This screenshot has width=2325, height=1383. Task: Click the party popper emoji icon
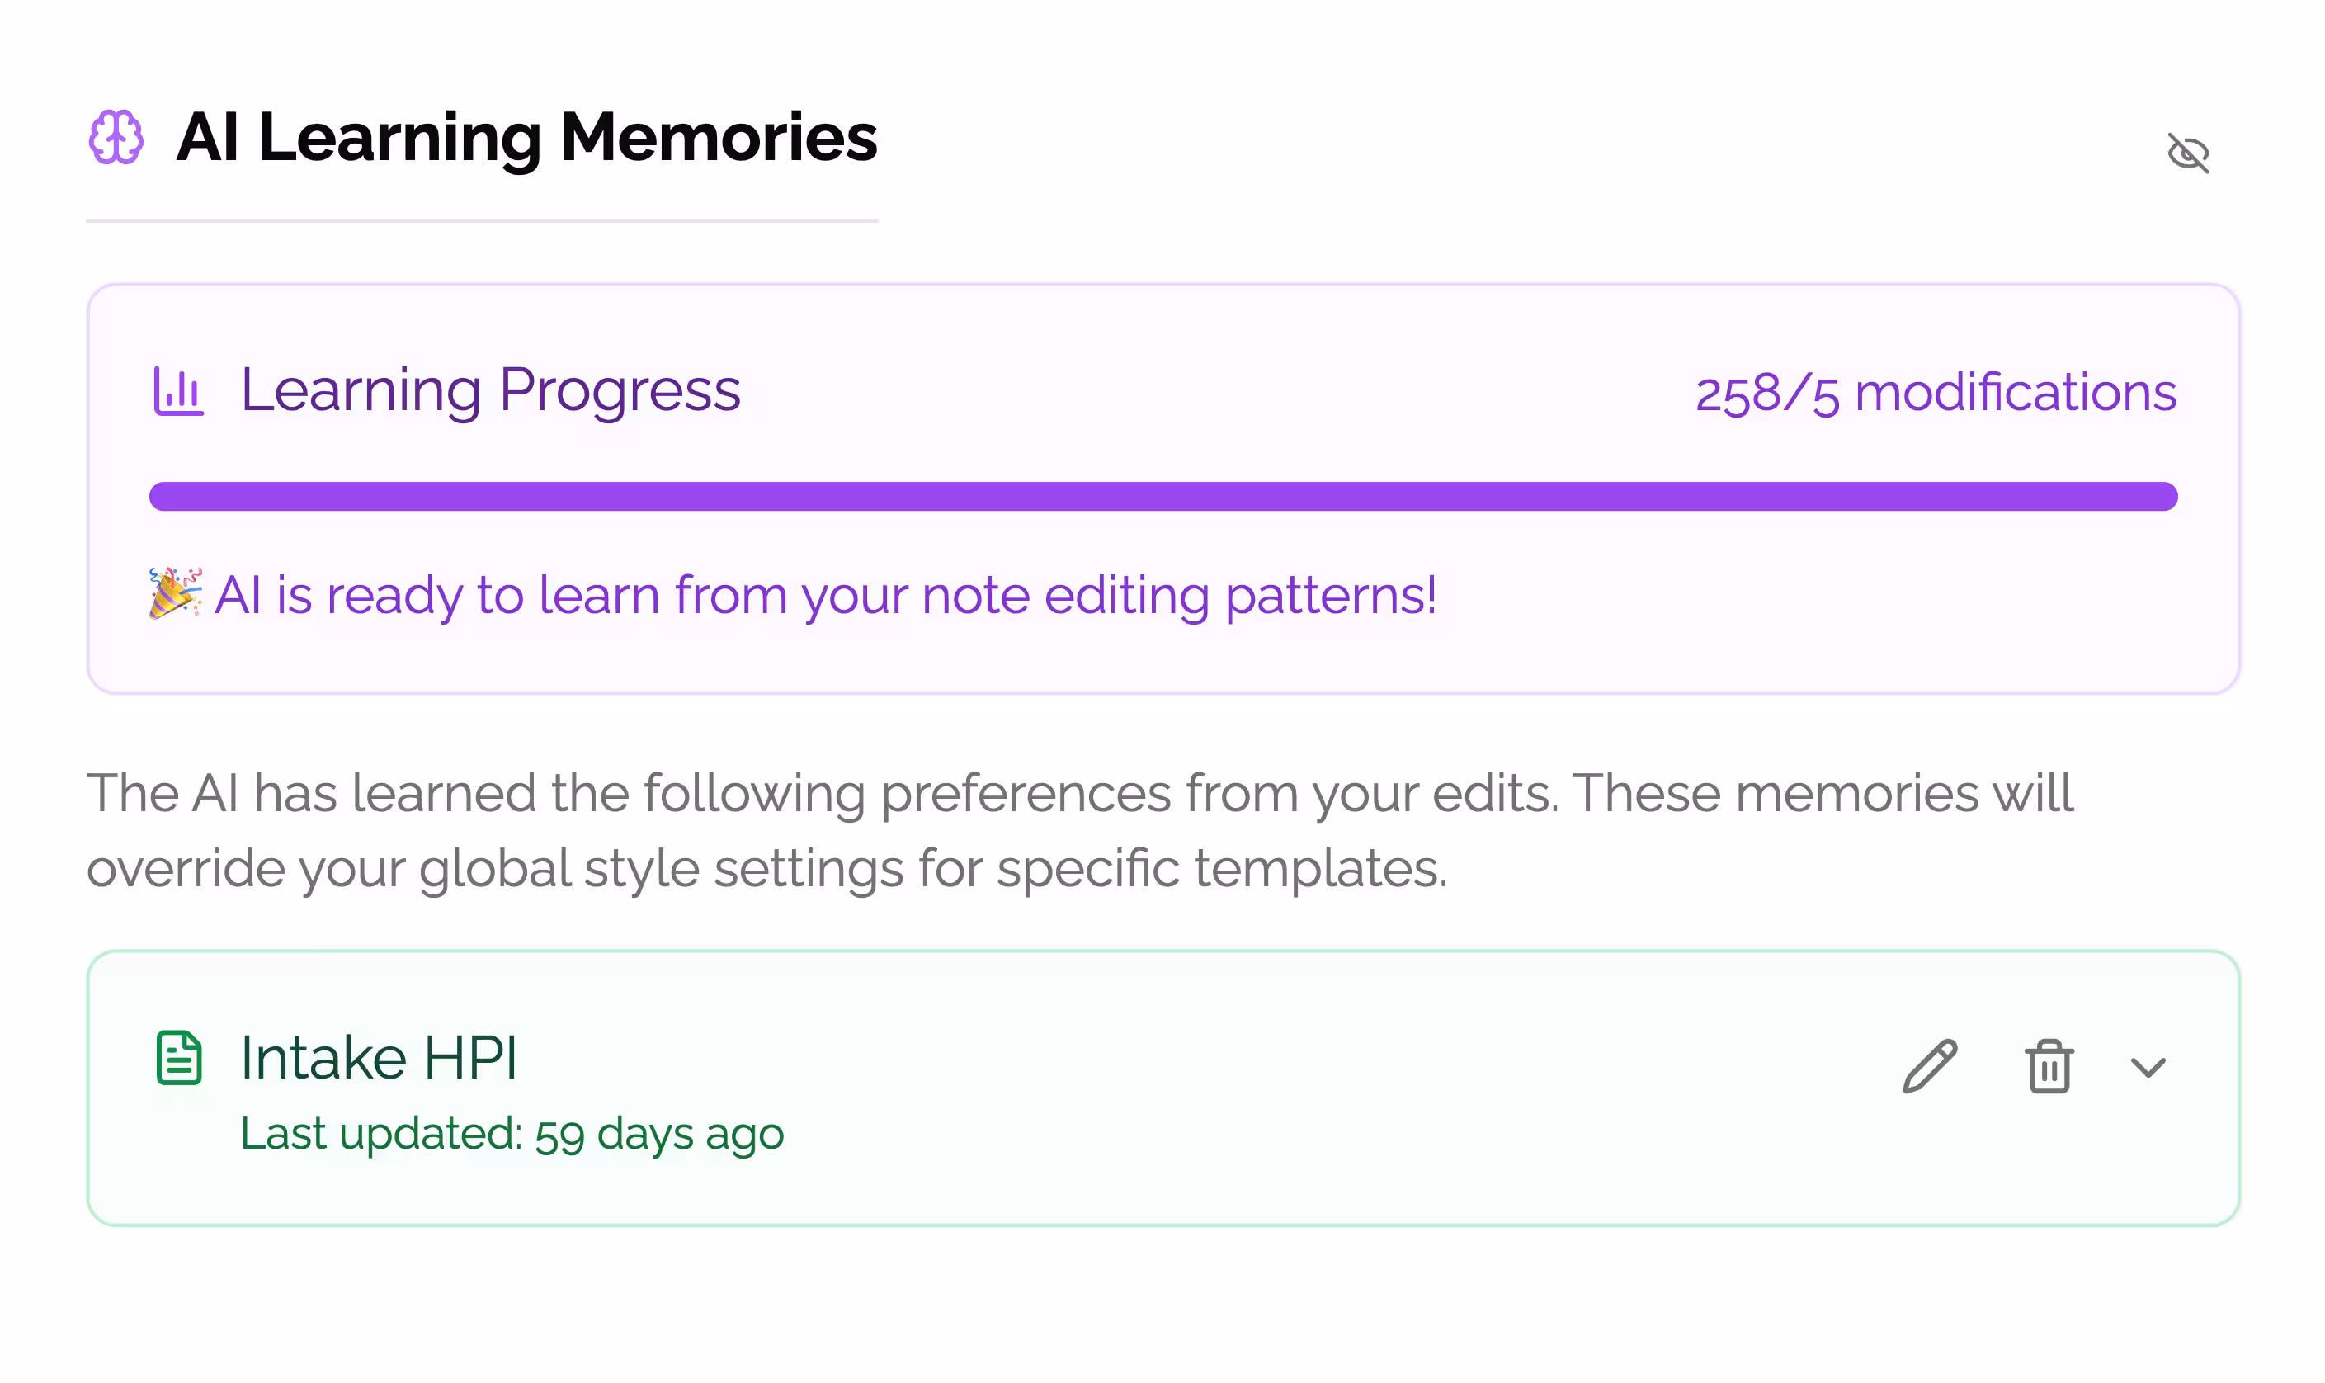(x=175, y=592)
